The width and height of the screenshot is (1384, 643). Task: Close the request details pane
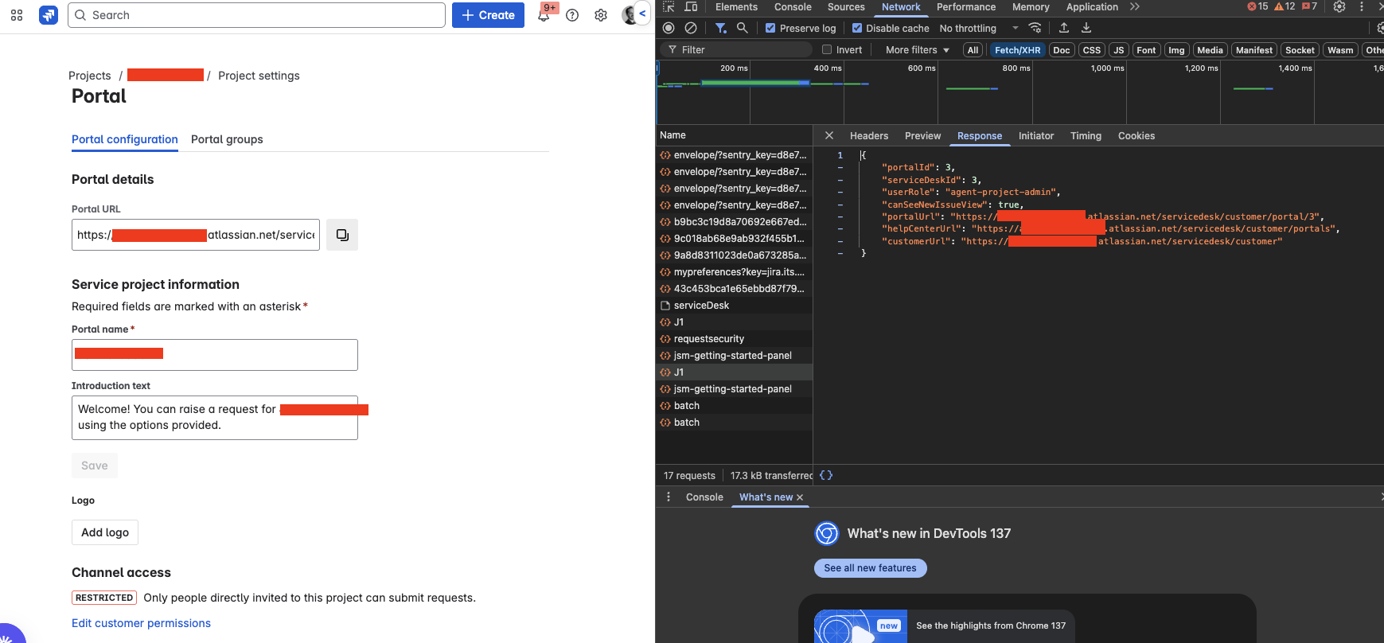[828, 135]
